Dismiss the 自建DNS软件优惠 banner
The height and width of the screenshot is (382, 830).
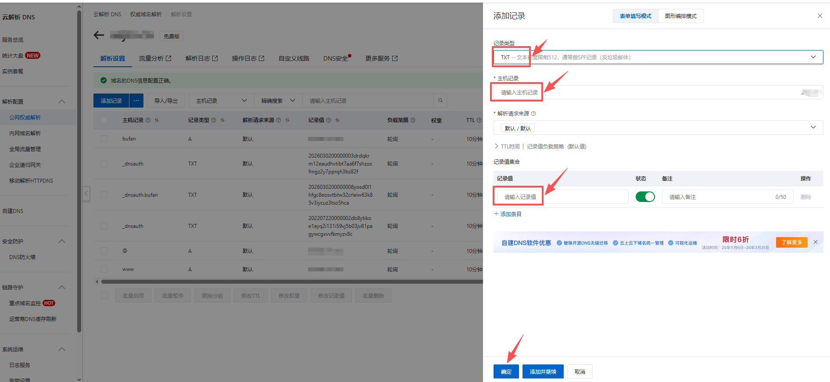click(816, 242)
